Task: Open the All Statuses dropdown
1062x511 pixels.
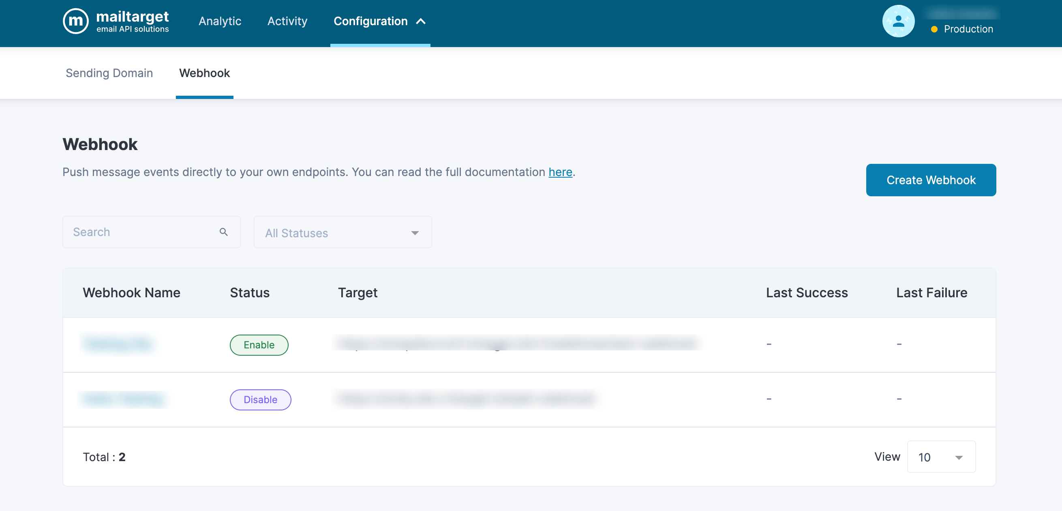Action: click(x=342, y=233)
